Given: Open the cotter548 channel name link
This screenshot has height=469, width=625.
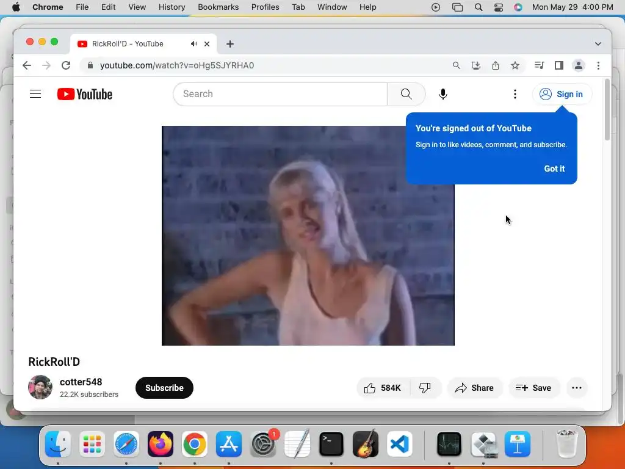Looking at the screenshot, I should [81, 382].
